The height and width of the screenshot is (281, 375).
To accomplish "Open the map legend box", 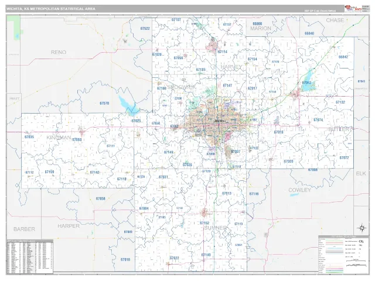I will 343,254.
